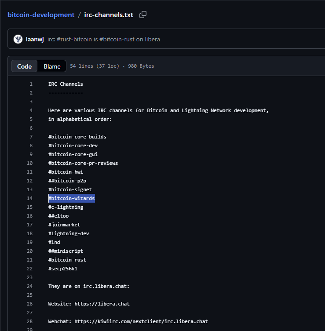Screen dimensions: 325x331
Task: Click the #bitcoin-rust line
Action: 67,260
